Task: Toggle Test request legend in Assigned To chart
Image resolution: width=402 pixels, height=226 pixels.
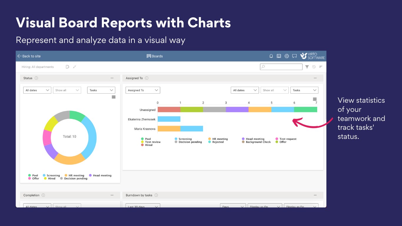Action: tap(286, 139)
